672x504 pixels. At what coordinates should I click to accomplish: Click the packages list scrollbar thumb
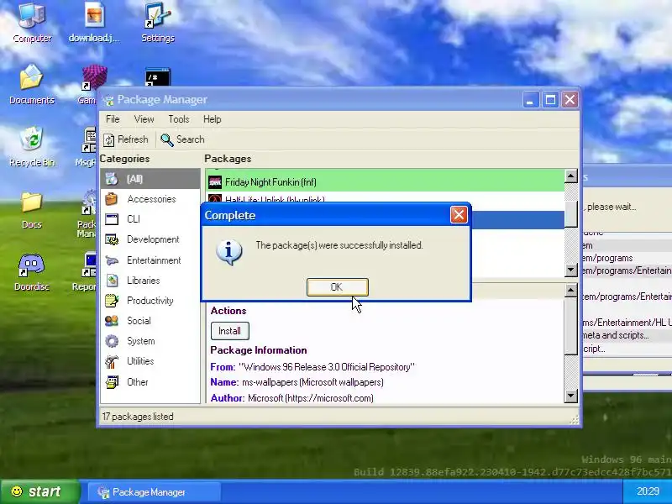[x=571, y=213]
